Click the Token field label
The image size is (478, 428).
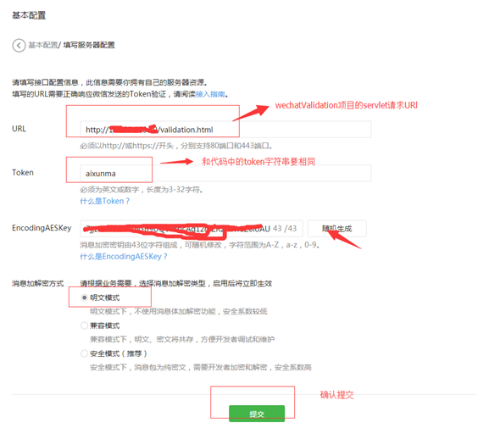[x=23, y=173]
